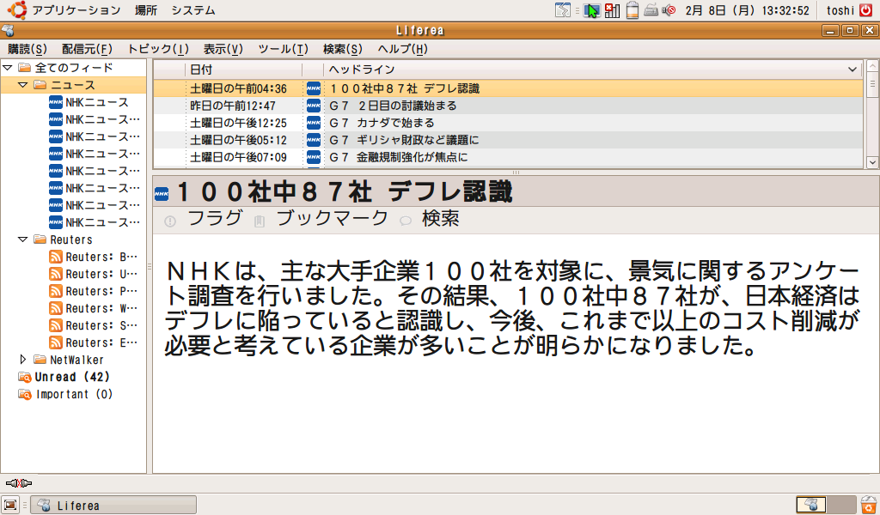880x515 pixels.
Task: Click the show desktop icon in bottom panel
Action: (x=10, y=505)
